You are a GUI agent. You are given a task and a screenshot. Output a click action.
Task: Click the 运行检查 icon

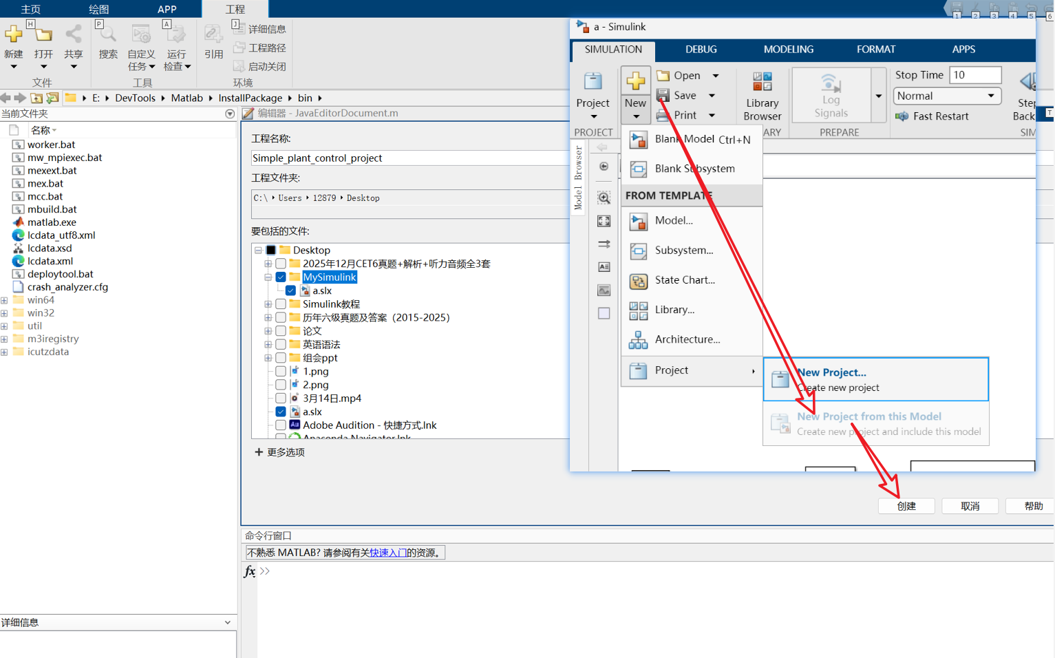(x=176, y=34)
